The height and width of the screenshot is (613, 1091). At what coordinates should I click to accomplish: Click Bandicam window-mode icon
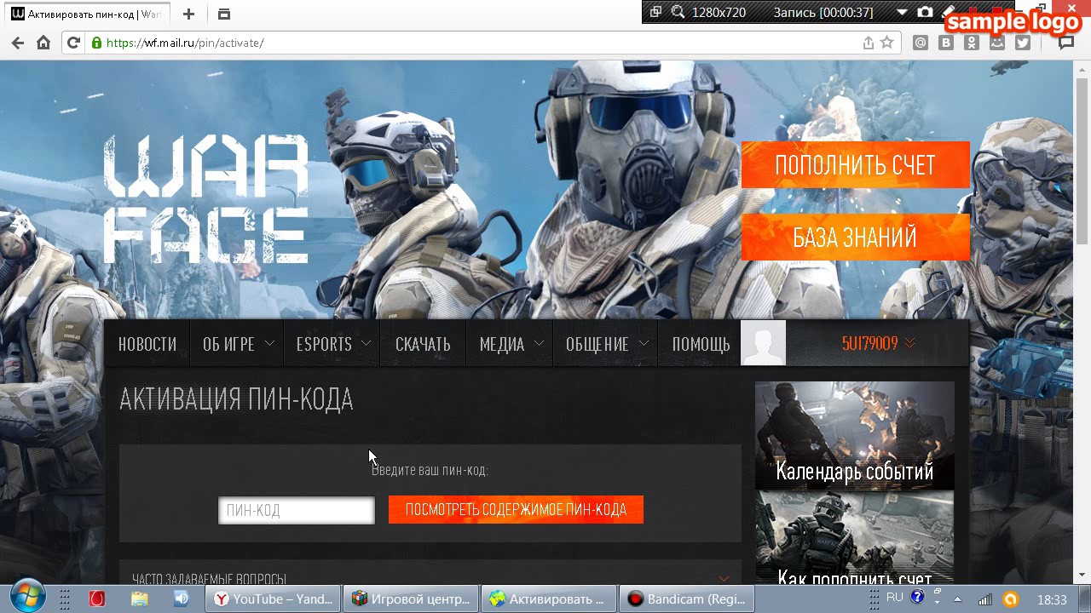point(655,12)
